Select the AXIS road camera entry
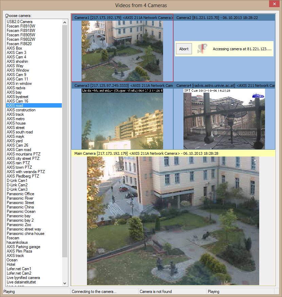 (15, 106)
